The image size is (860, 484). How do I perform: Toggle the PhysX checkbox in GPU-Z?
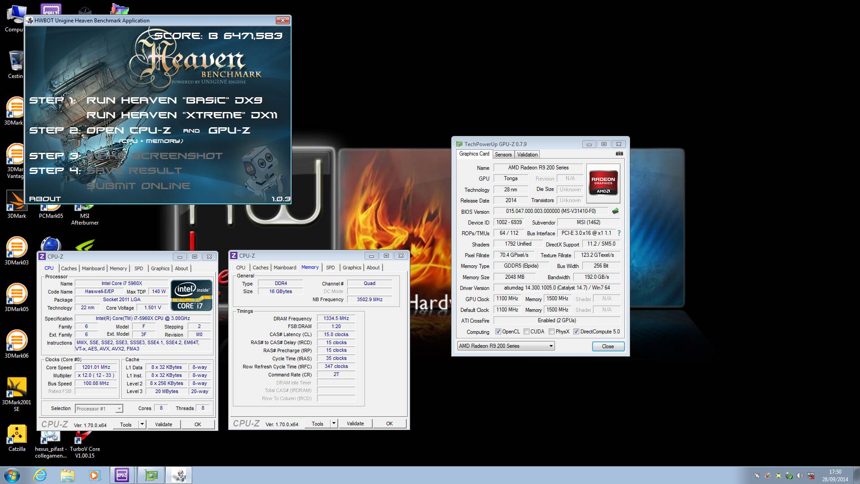click(551, 332)
